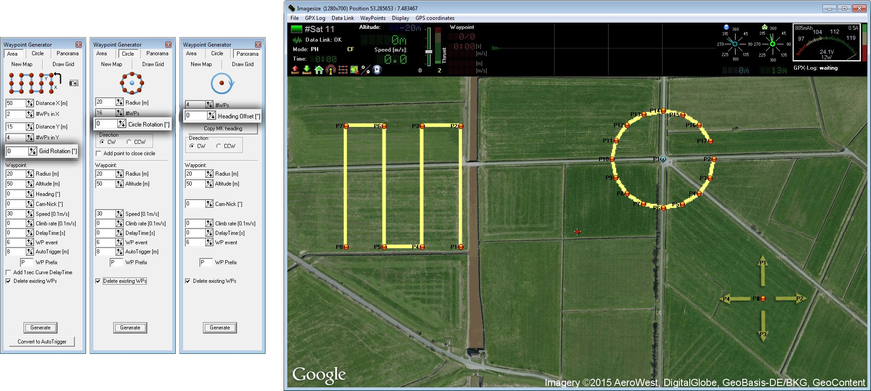Image resolution: width=871 pixels, height=391 pixels.
Task: Click the radio antenna beacon icon
Action: coord(330,70)
